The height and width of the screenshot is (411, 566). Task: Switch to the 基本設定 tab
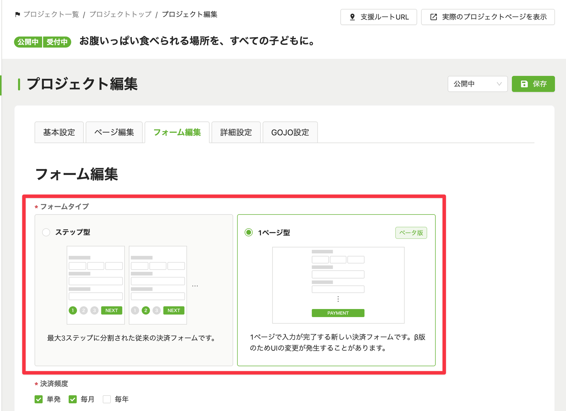pos(59,132)
